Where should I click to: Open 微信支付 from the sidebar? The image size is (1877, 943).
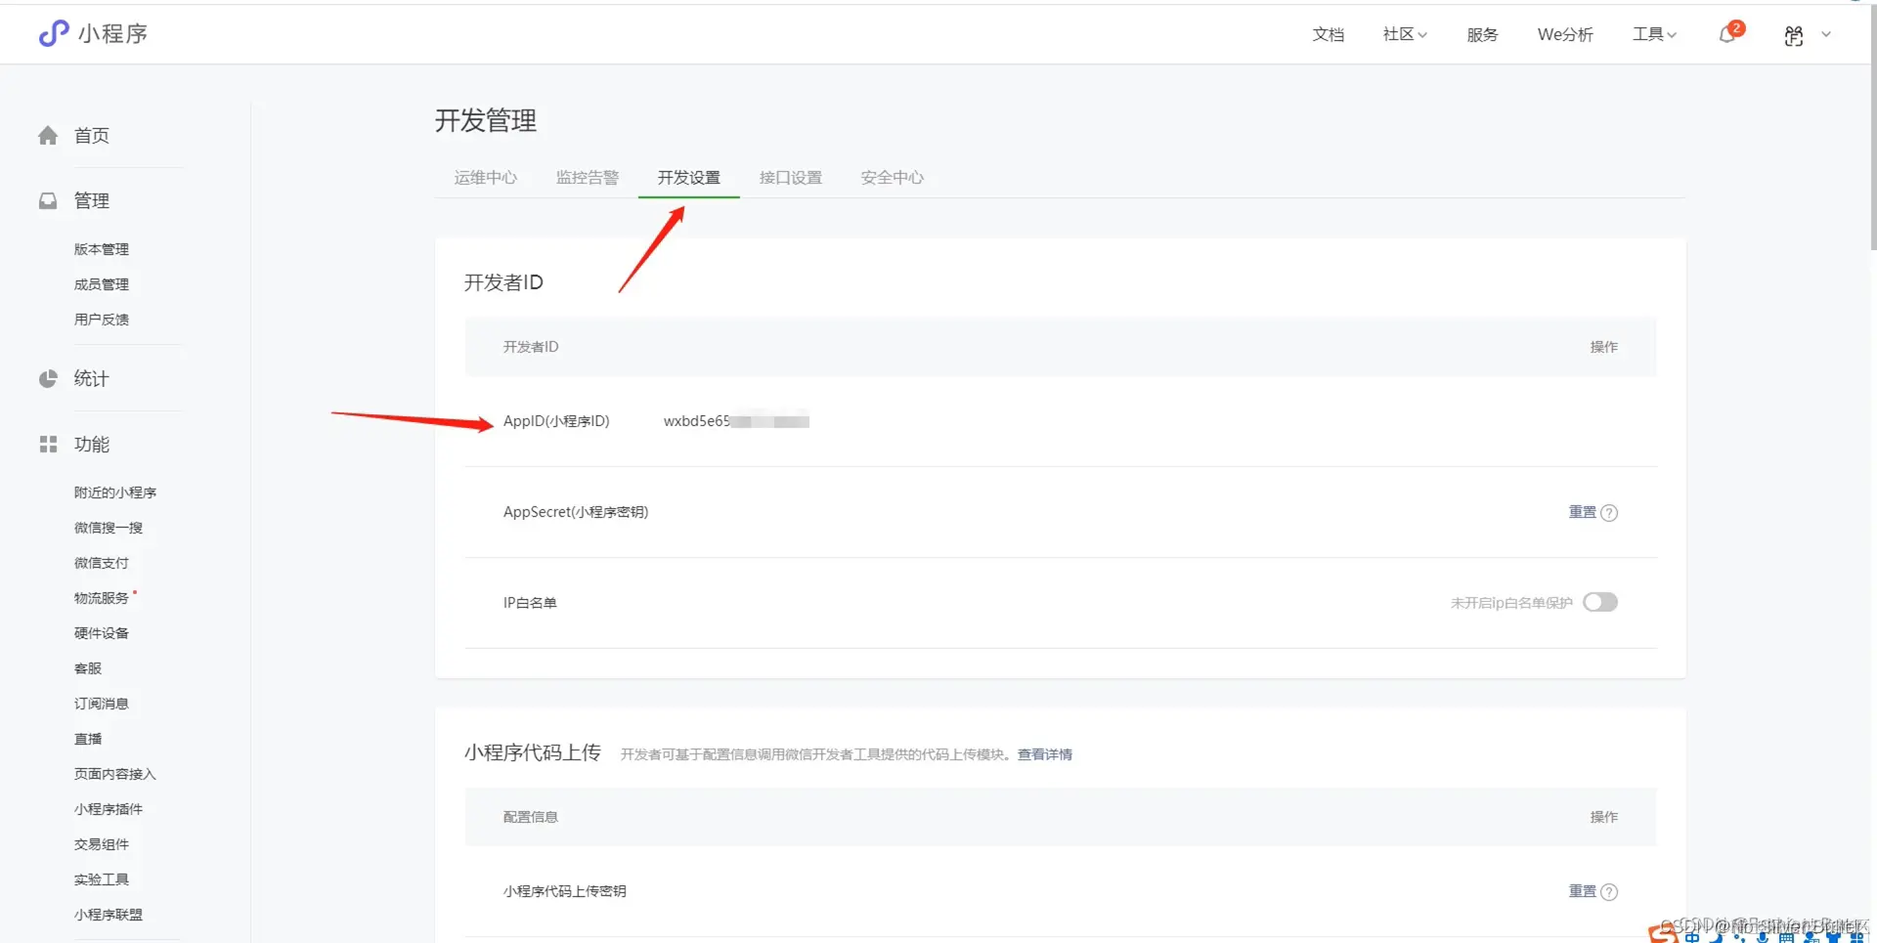tap(101, 562)
